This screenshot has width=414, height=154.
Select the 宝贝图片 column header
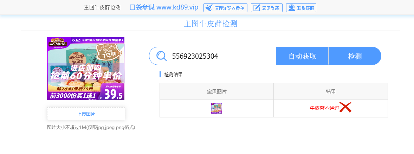point(216,91)
